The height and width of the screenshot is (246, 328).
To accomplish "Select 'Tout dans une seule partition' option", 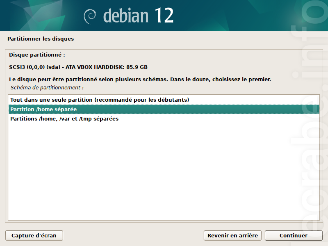I will [x=164, y=100].
